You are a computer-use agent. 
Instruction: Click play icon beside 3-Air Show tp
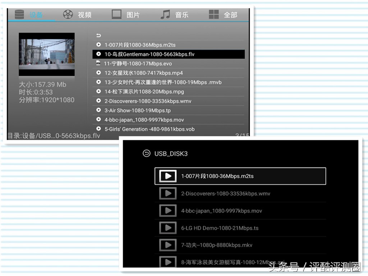[x=98, y=110]
